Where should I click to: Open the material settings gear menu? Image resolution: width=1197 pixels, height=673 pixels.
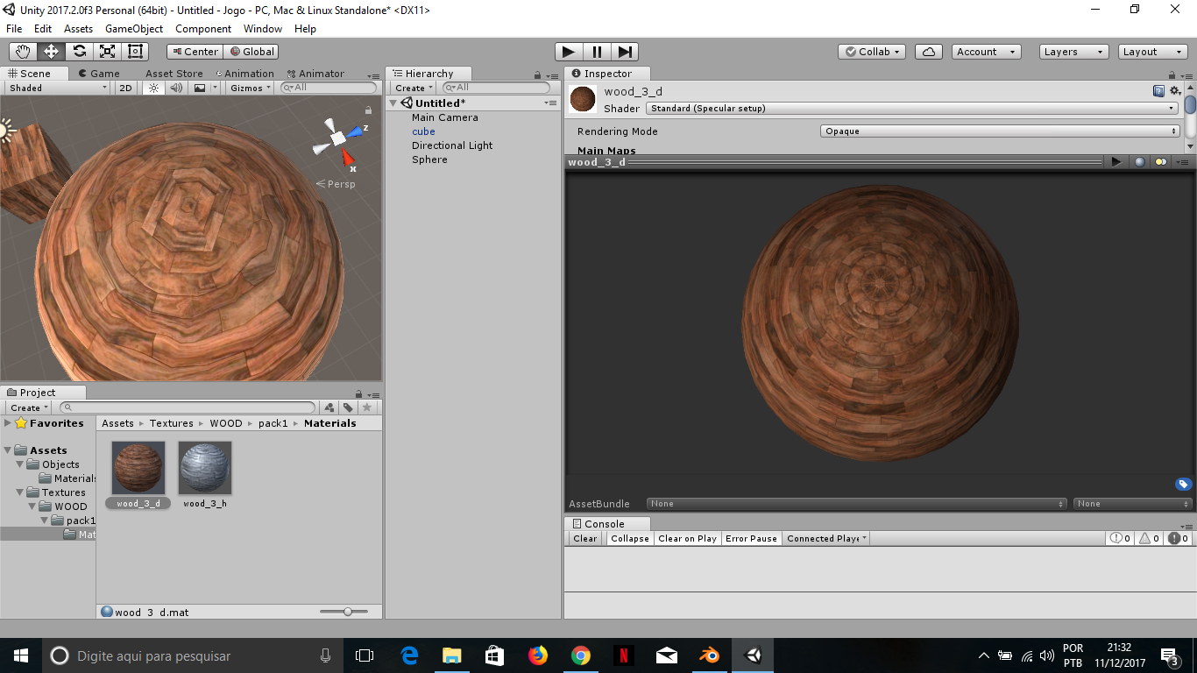pyautogui.click(x=1174, y=90)
